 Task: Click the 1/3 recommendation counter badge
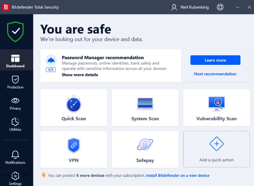pos(51,70)
